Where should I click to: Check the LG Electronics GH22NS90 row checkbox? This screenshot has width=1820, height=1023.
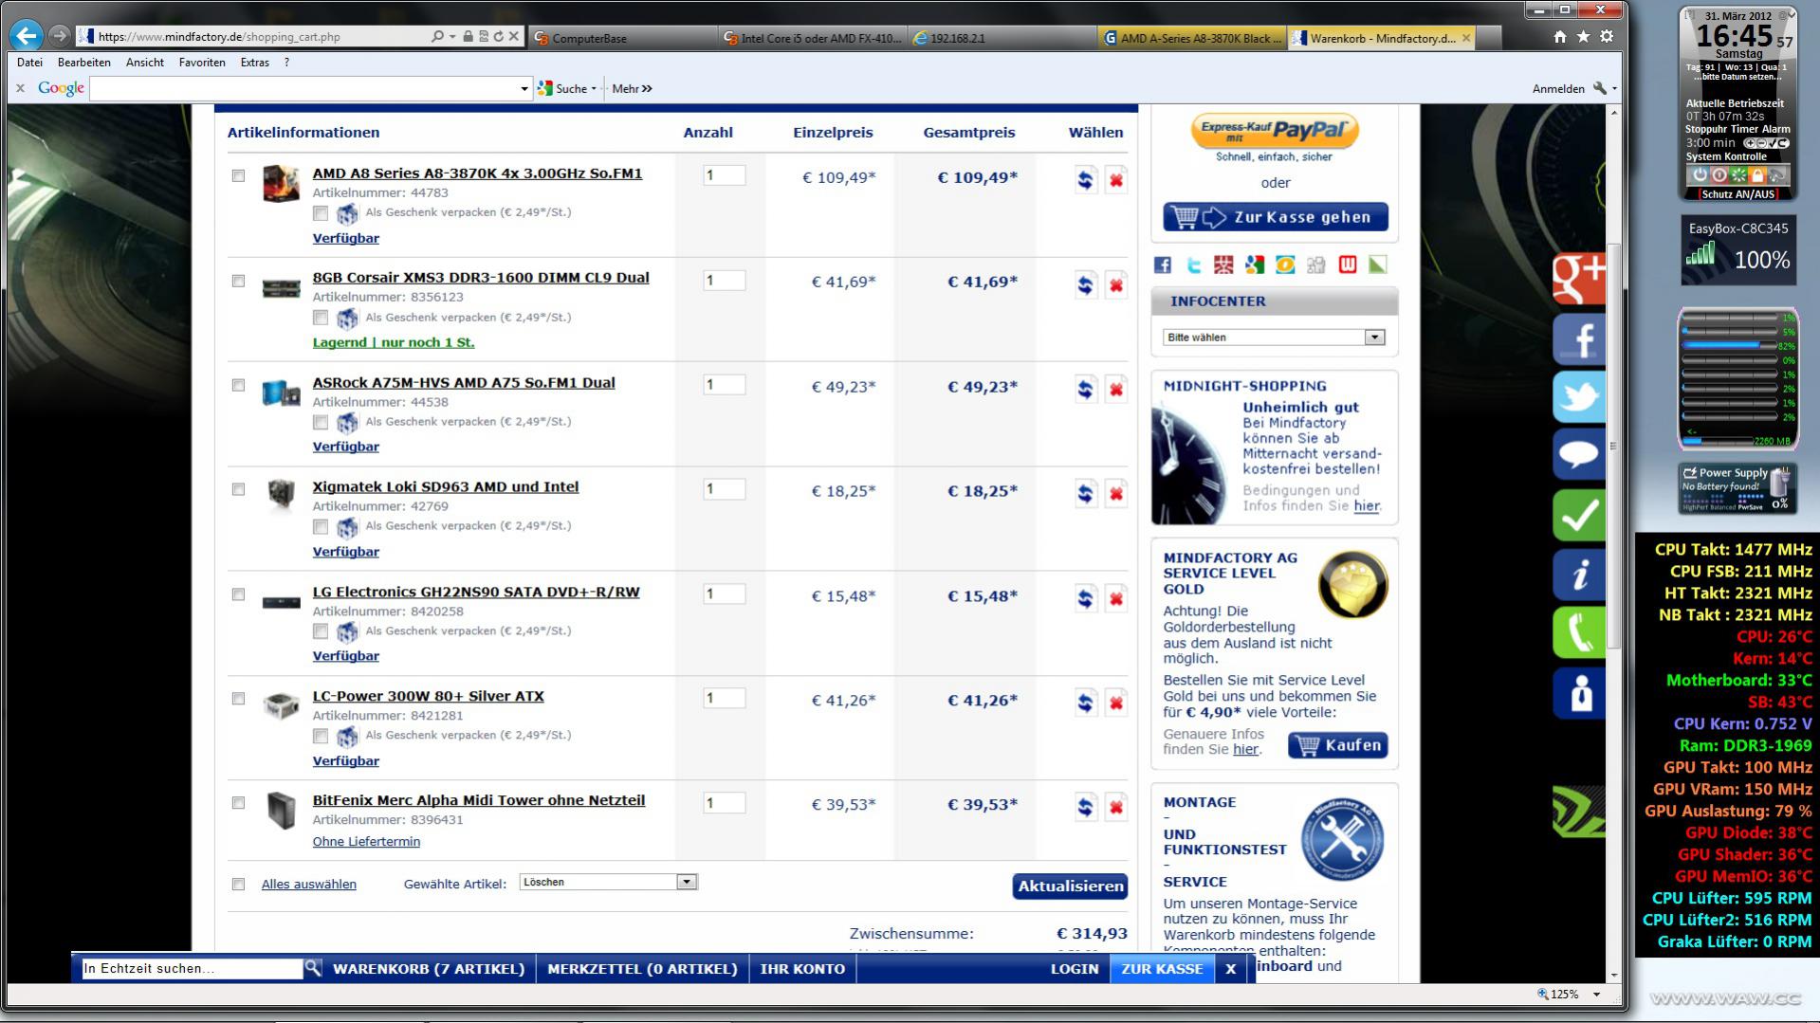click(x=238, y=594)
